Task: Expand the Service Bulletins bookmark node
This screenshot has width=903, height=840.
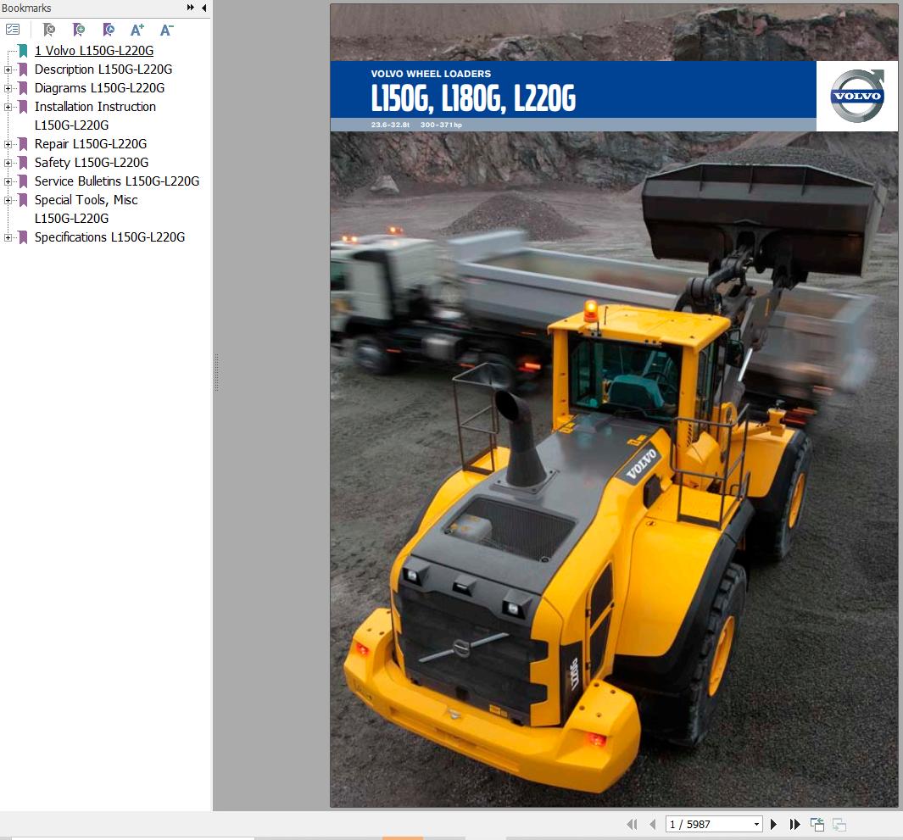Action: click(8, 182)
